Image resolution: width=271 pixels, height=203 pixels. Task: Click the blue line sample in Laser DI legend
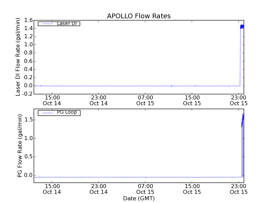point(47,24)
